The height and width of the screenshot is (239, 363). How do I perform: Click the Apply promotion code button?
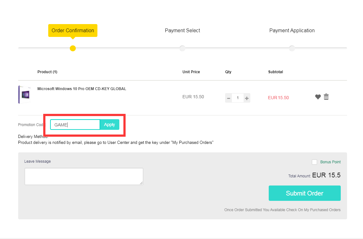click(x=110, y=125)
